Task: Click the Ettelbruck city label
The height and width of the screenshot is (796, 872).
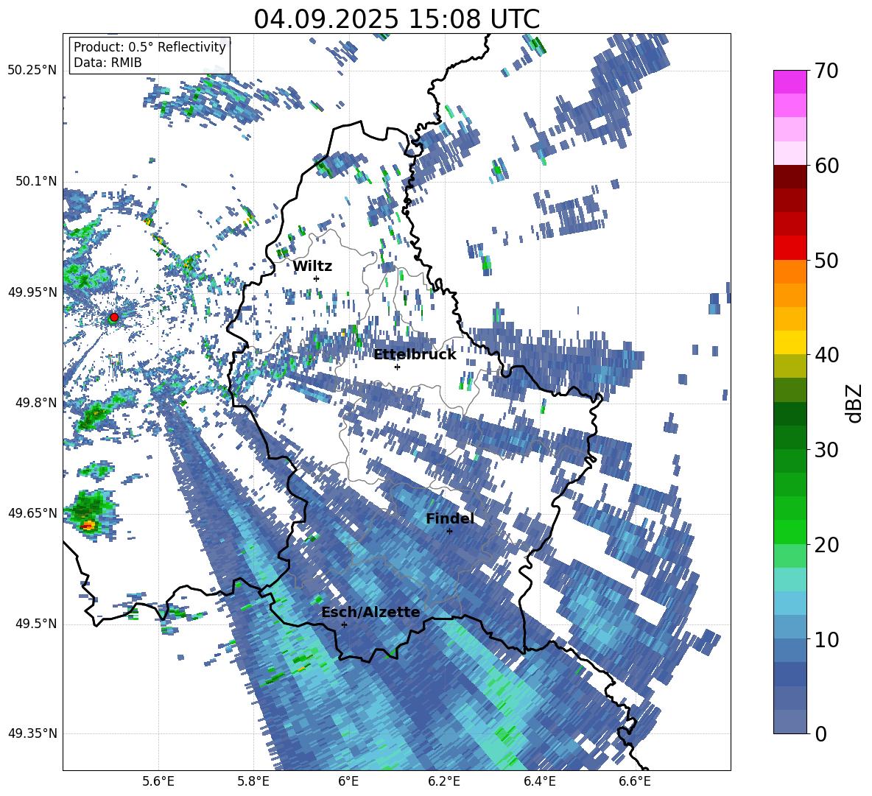Action: [415, 355]
